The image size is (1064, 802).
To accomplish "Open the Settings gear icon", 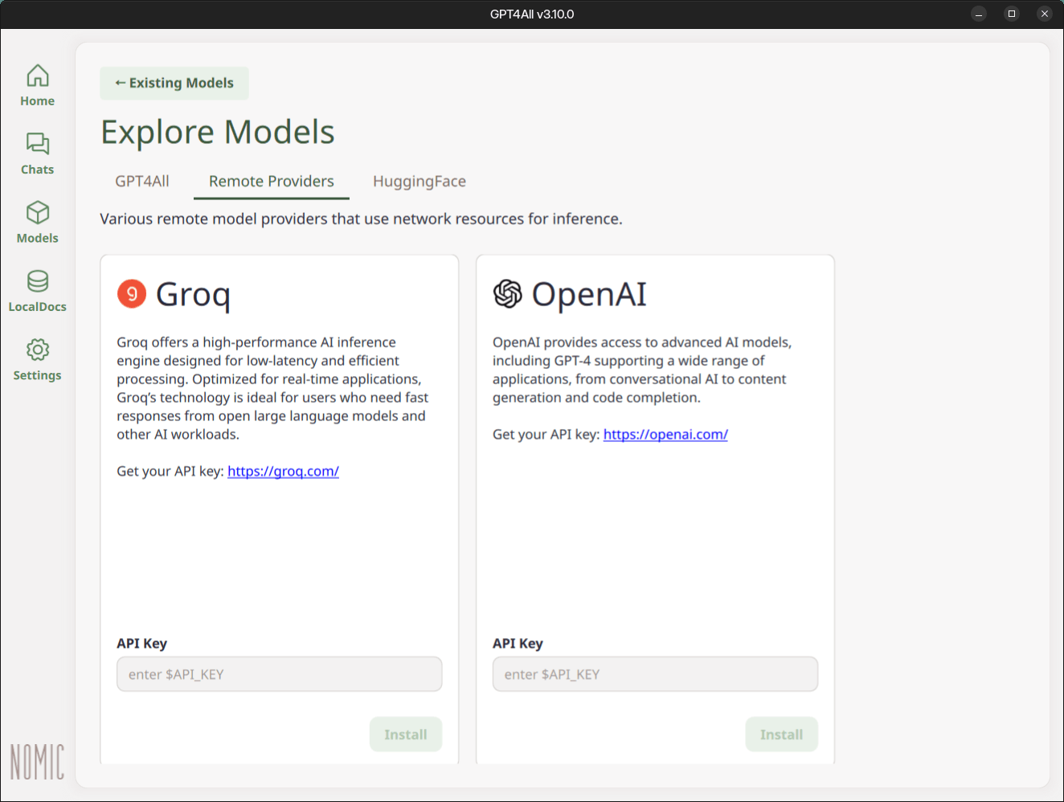I will click(38, 350).
